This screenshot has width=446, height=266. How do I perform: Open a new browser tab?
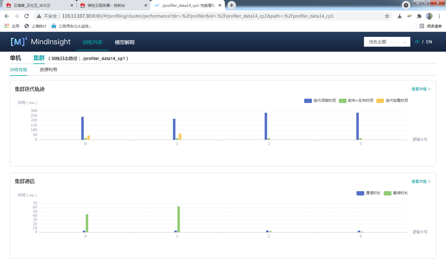(x=231, y=5)
